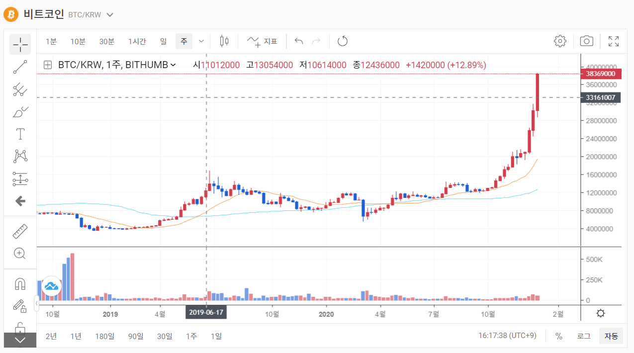Collapse legend via BITHUMB chevron
This screenshot has height=353, width=634.
(x=173, y=65)
